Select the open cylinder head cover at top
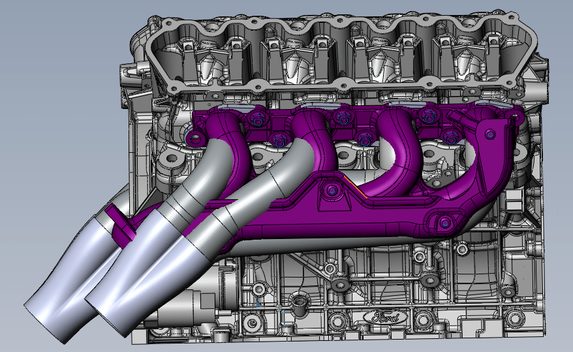The height and width of the screenshot is (352, 573). [341, 53]
